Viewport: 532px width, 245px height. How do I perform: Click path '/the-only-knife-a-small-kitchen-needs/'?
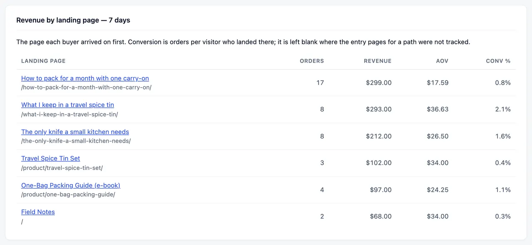click(x=76, y=141)
